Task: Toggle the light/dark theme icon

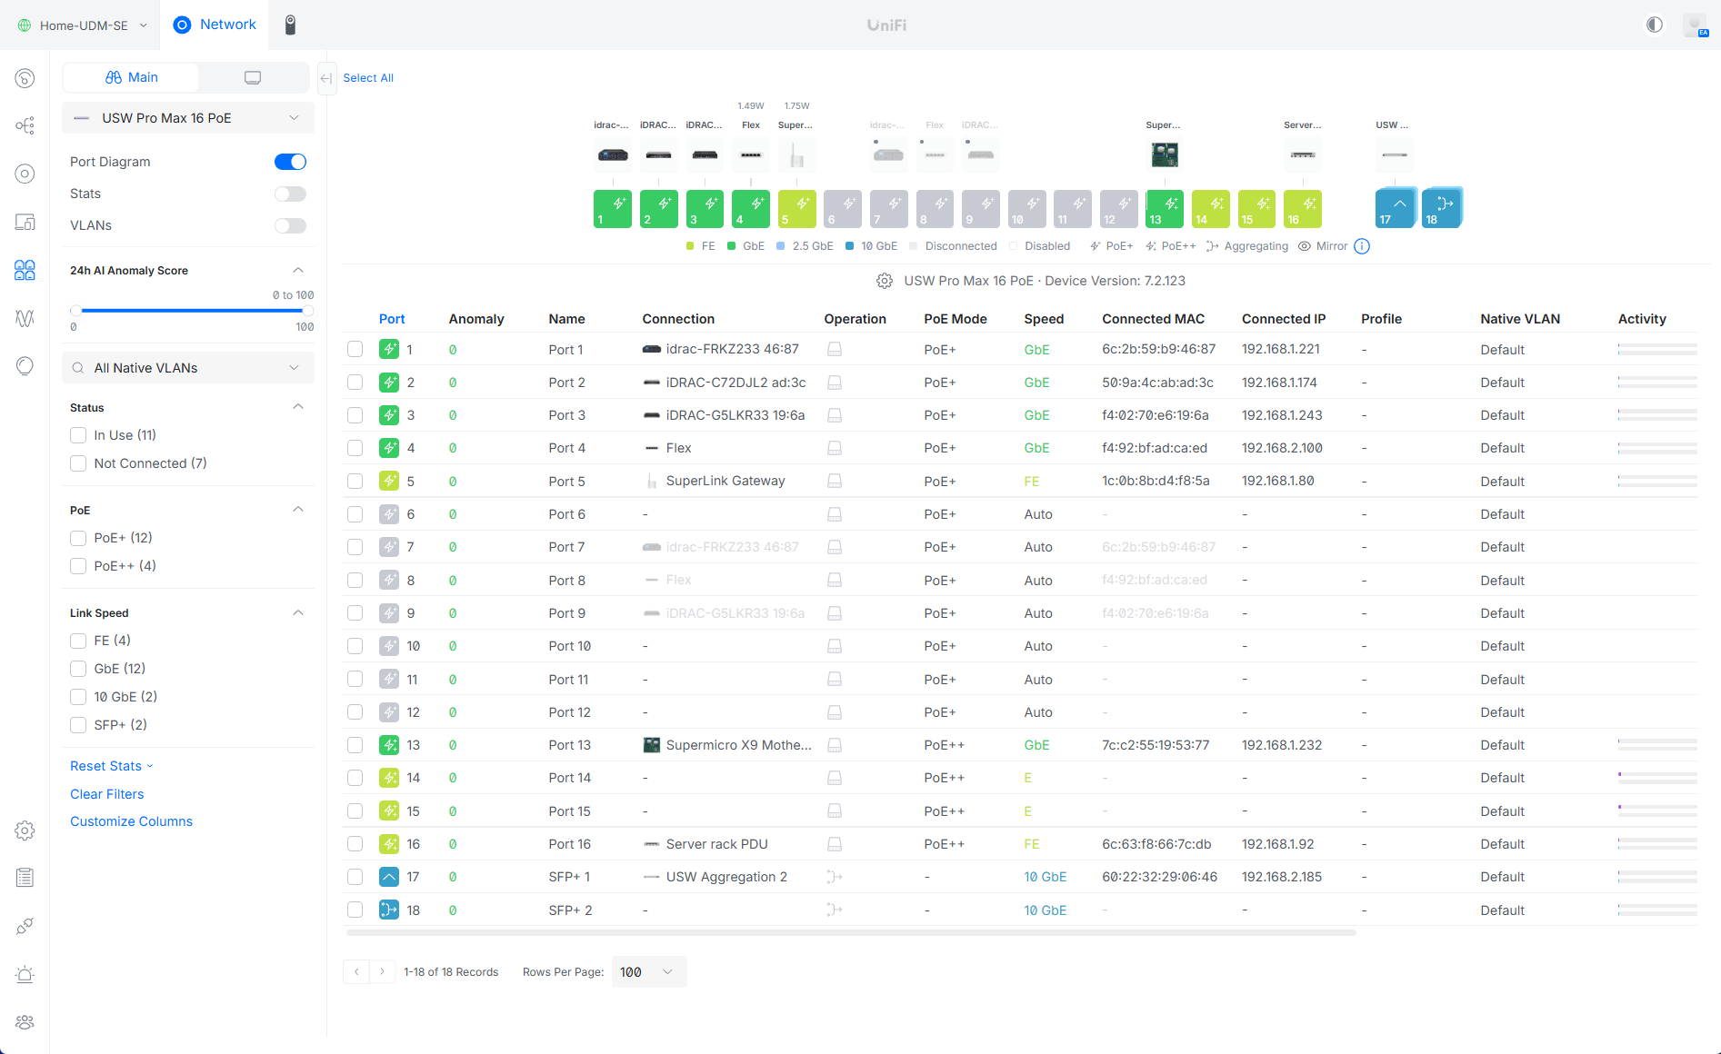Action: (x=1654, y=25)
